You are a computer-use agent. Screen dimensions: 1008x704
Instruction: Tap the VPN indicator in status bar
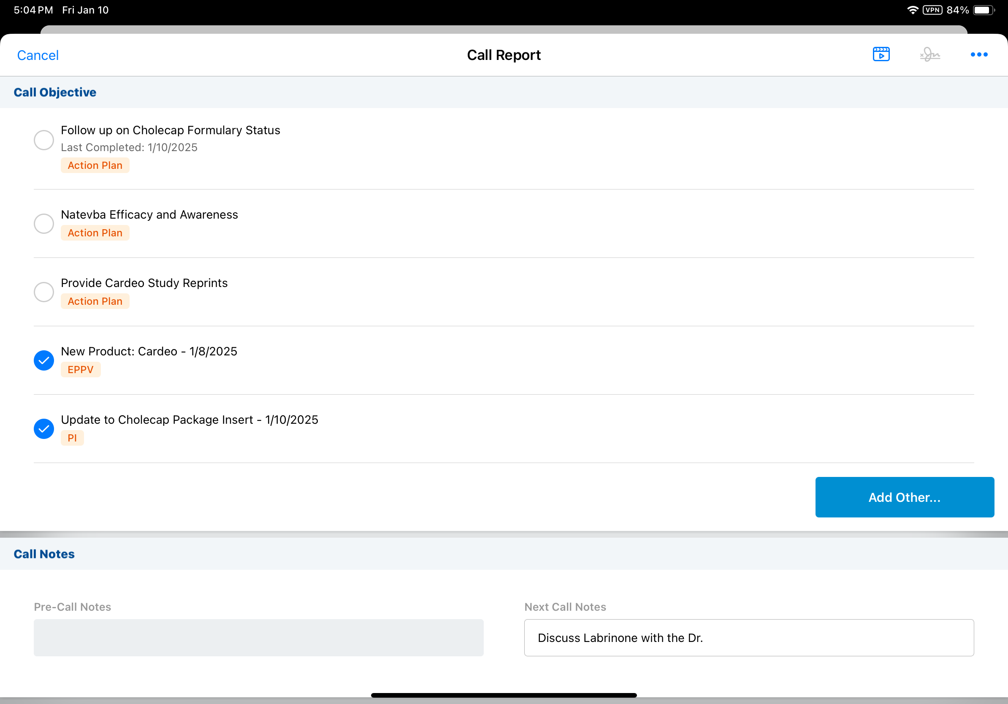932,10
